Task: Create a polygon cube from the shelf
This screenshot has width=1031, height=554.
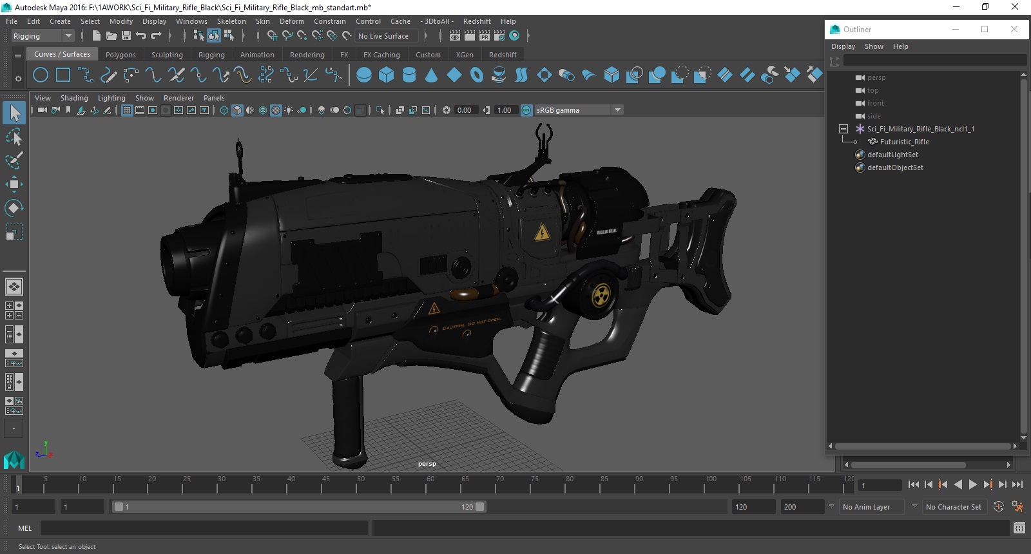Action: 386,75
